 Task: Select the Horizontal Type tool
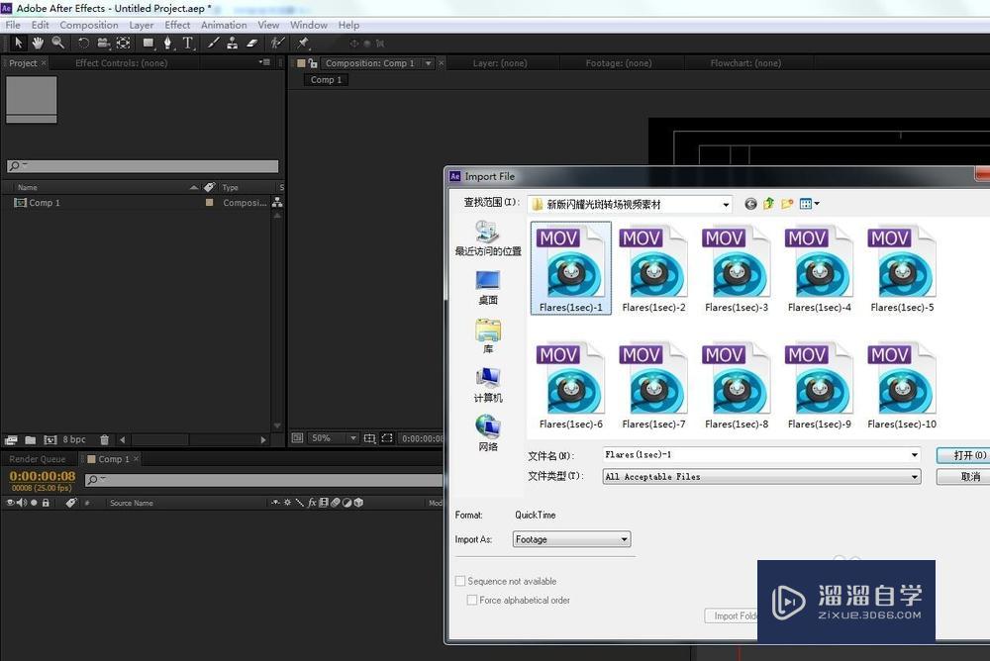(x=188, y=43)
